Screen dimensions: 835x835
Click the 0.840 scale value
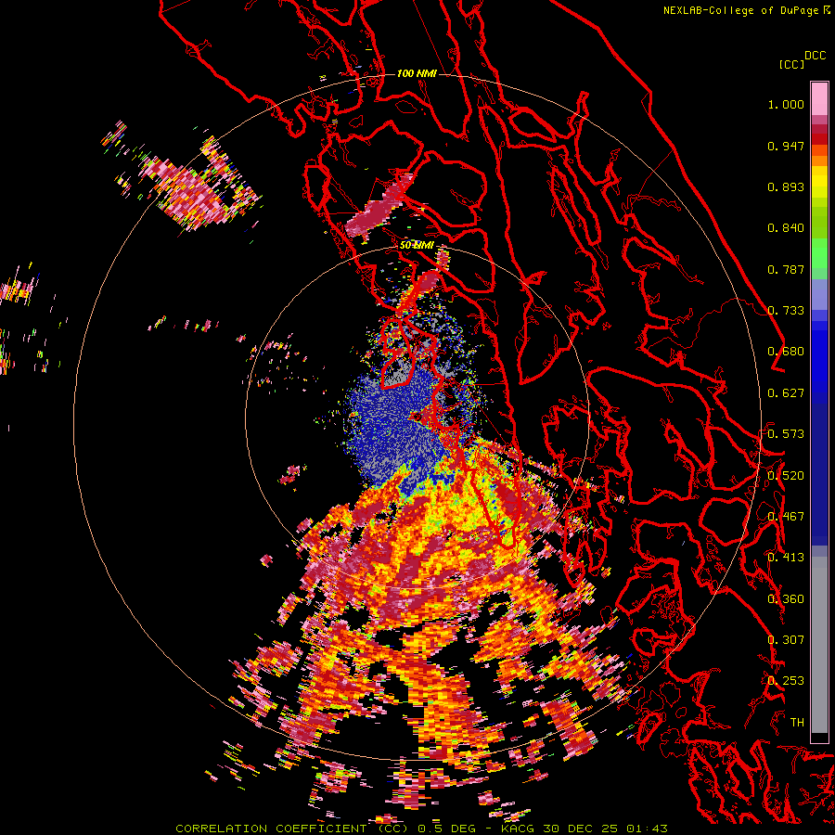tap(786, 228)
